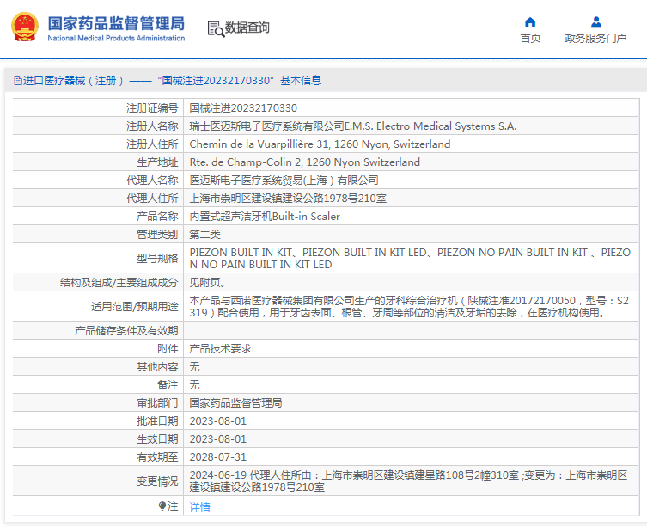Viewport: 647px width, 527px height.
Task: Select 无 in the 备注 row
Action: tap(194, 385)
